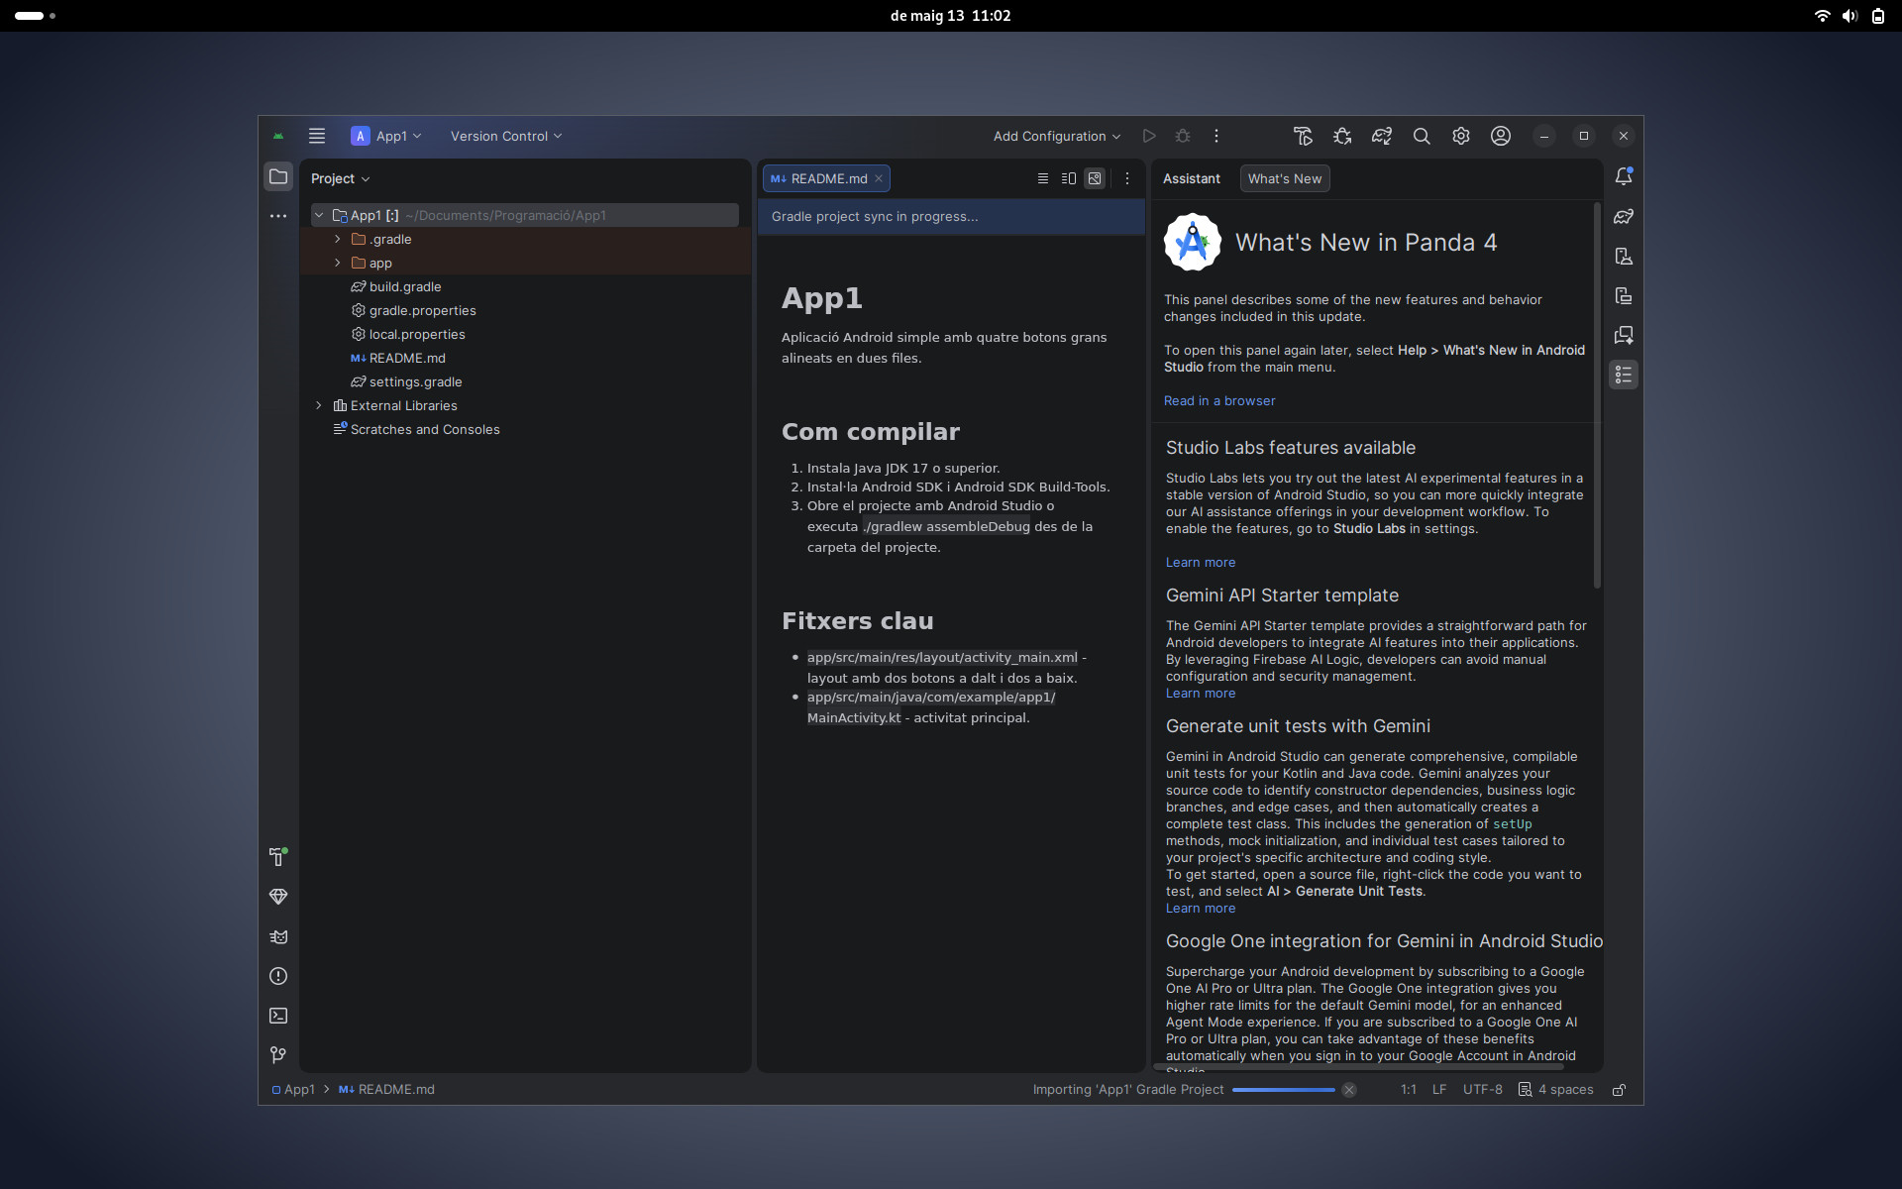
Task: Select build.gradle in project tree
Action: click(x=395, y=286)
